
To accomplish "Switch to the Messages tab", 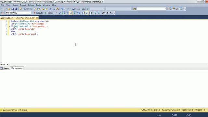I will (17, 68).
